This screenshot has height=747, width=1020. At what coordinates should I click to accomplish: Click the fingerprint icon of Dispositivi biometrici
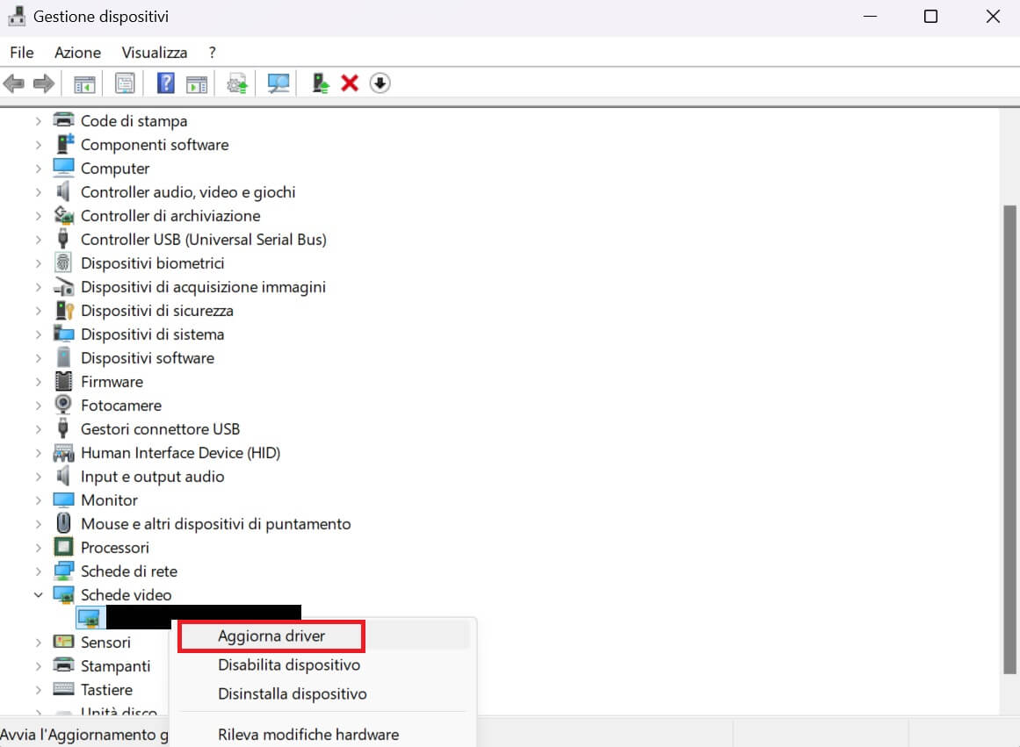coord(63,262)
